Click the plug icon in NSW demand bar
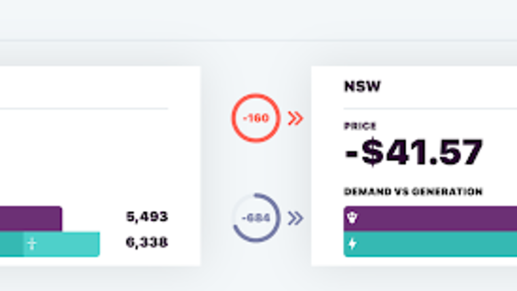This screenshot has height=291, width=517. pos(353,218)
